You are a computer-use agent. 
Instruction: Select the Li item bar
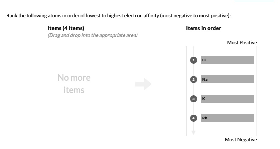tap(227, 60)
